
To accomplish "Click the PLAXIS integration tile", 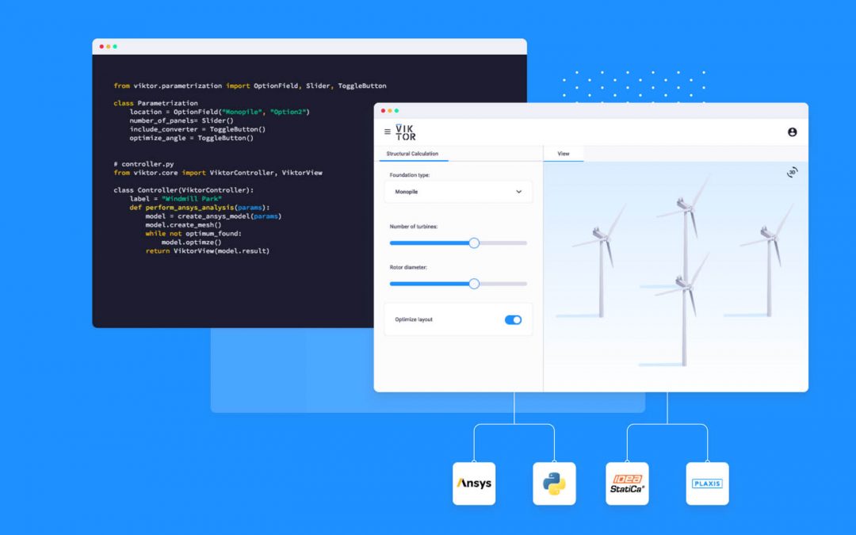I will coord(708,483).
